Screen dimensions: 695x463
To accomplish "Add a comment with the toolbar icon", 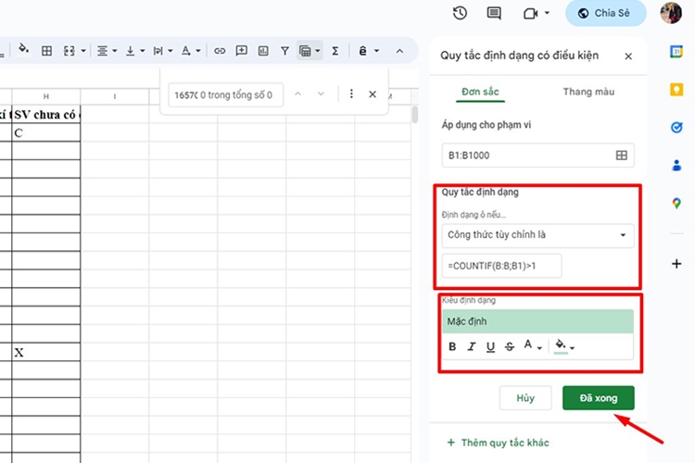I will [241, 51].
